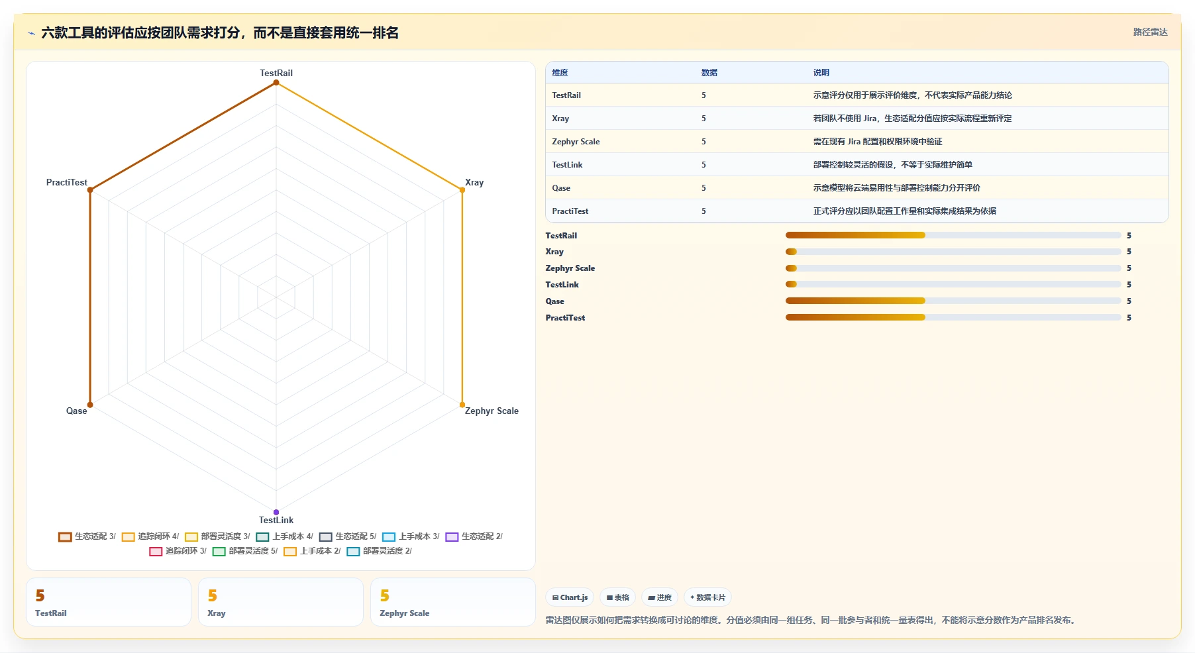Click the PractiTest axis label on the radar chart

(66, 182)
